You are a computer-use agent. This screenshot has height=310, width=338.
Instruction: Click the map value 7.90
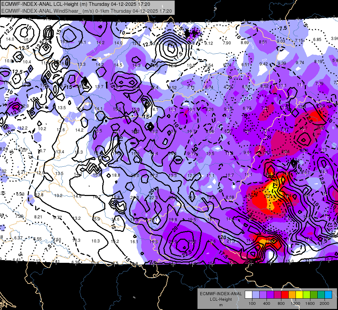(x=227, y=43)
